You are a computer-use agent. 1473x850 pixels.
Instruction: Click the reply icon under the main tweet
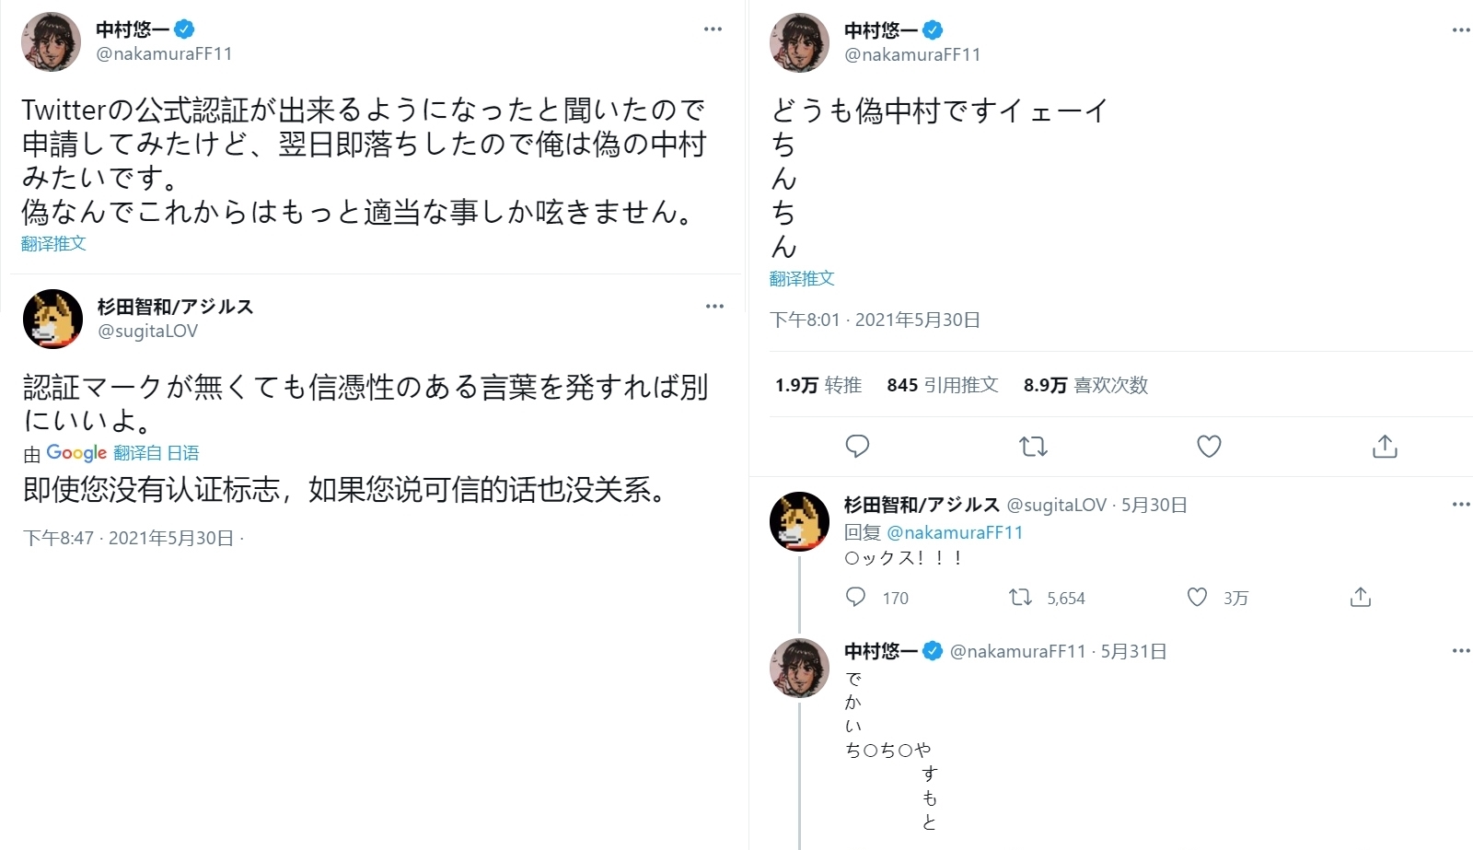point(857,447)
